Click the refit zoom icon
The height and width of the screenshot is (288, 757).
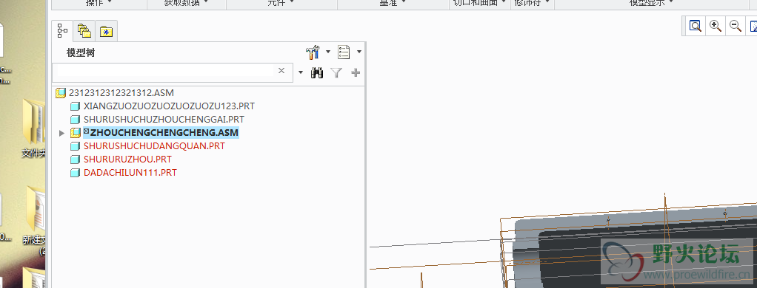point(696,26)
